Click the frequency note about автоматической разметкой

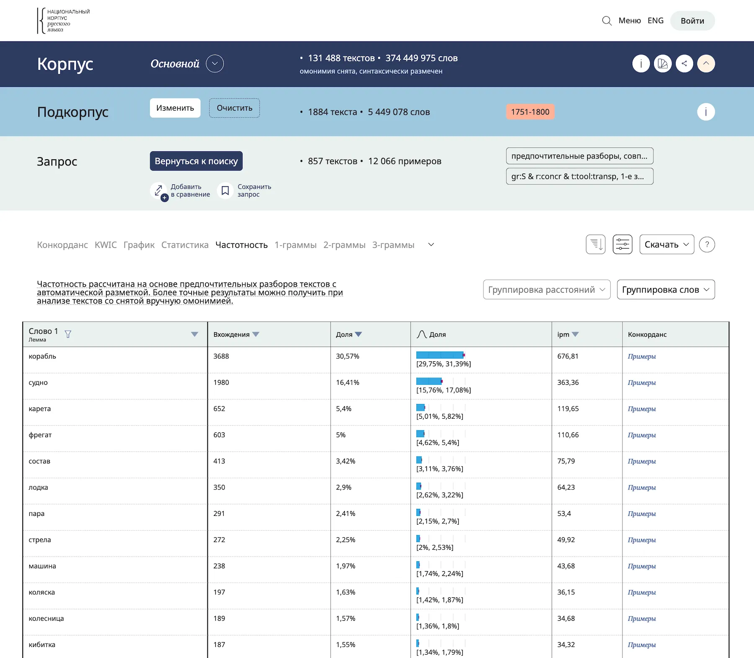click(190, 293)
